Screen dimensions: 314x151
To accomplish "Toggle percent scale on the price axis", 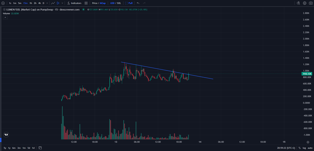I will point(299,148).
